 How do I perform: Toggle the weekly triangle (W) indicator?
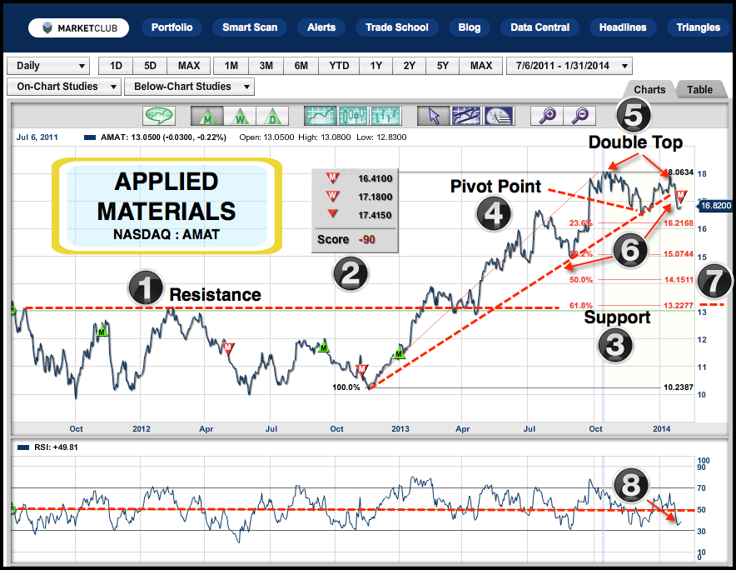tap(238, 116)
